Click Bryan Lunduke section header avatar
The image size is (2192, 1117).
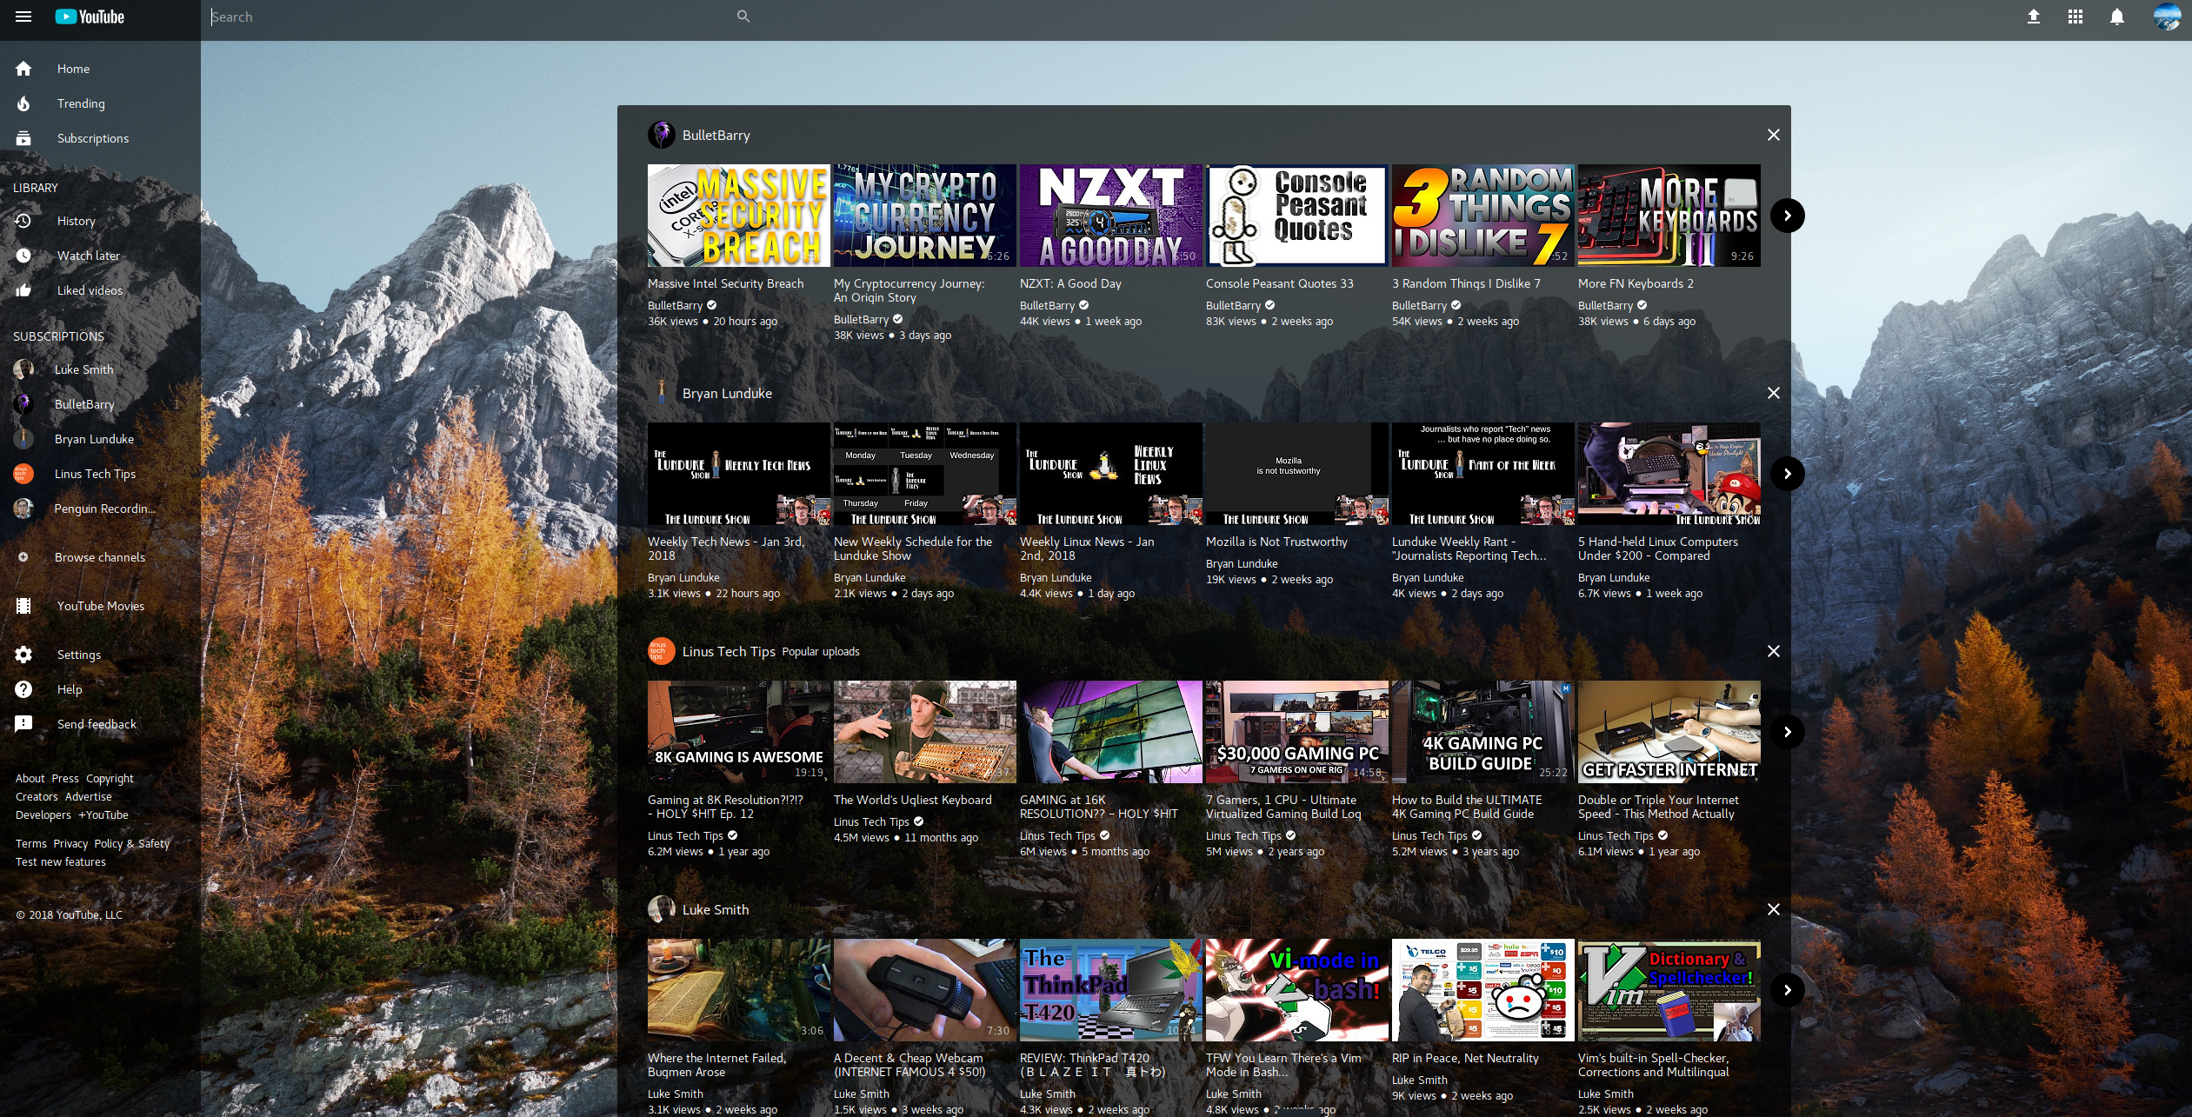pos(662,393)
